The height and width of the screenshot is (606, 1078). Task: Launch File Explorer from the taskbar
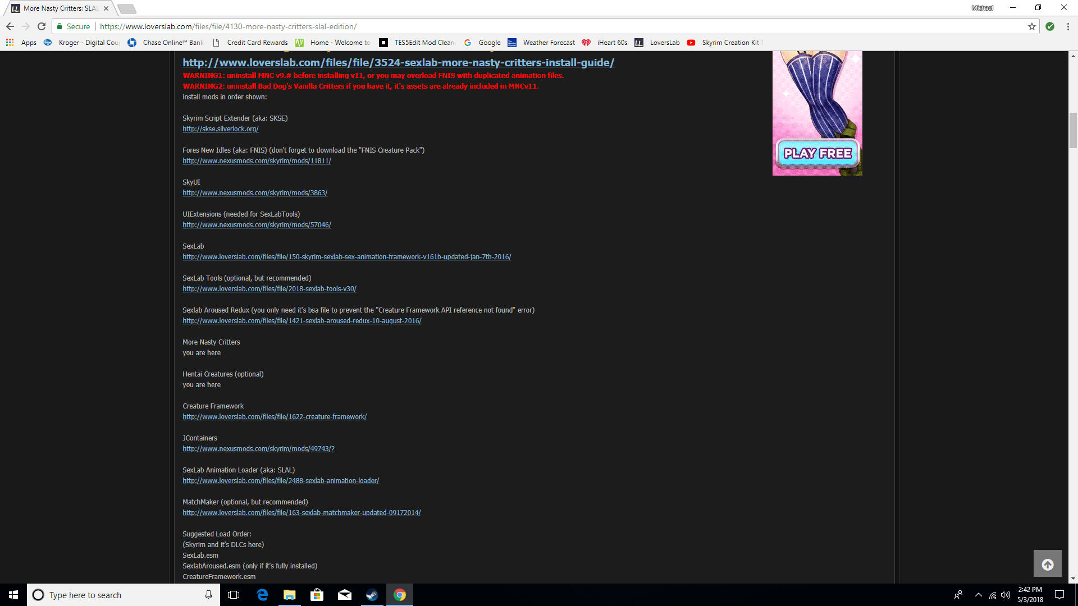[x=289, y=595]
